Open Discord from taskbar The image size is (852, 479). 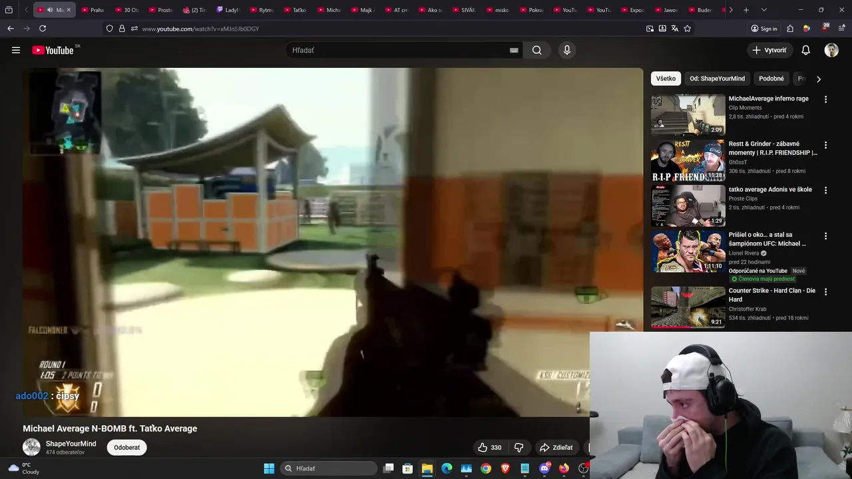tap(544, 468)
